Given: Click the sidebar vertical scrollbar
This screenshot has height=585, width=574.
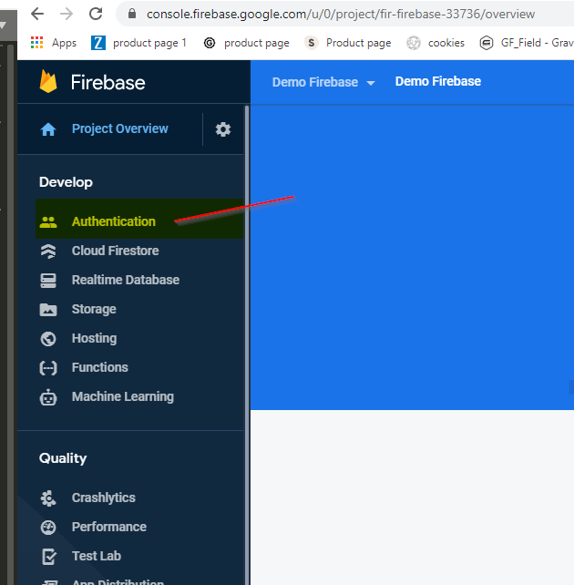Looking at the screenshot, I should pyautogui.click(x=247, y=345).
